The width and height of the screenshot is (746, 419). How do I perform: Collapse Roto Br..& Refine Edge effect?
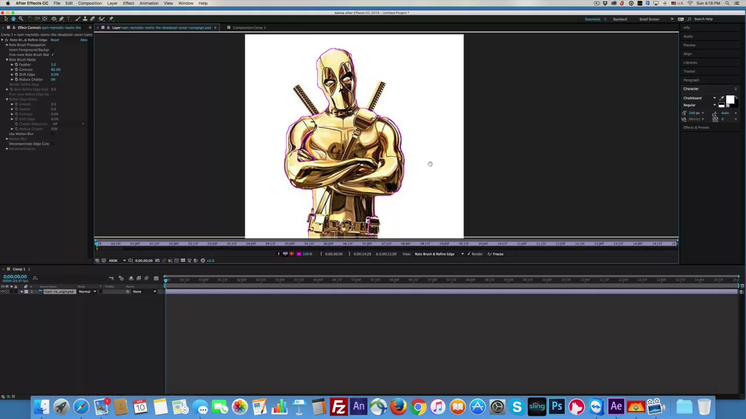click(x=2, y=40)
